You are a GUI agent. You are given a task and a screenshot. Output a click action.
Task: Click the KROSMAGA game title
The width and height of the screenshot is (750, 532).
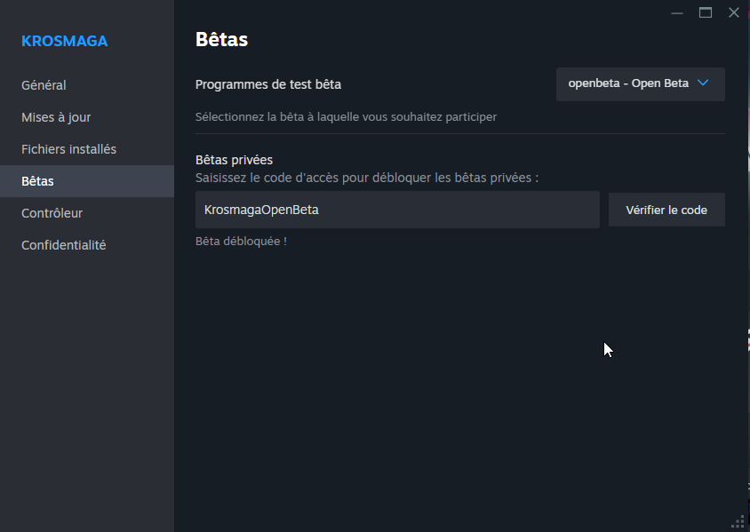pos(65,41)
